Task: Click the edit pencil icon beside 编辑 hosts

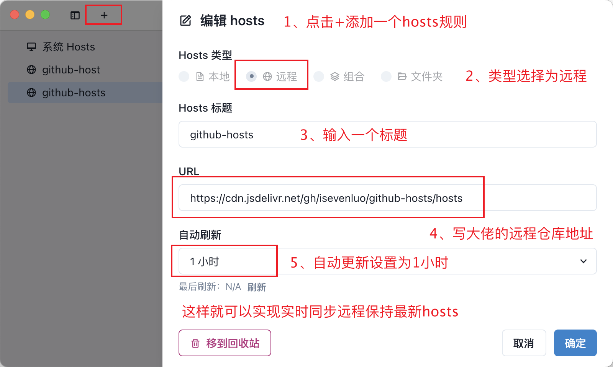Action: click(185, 21)
